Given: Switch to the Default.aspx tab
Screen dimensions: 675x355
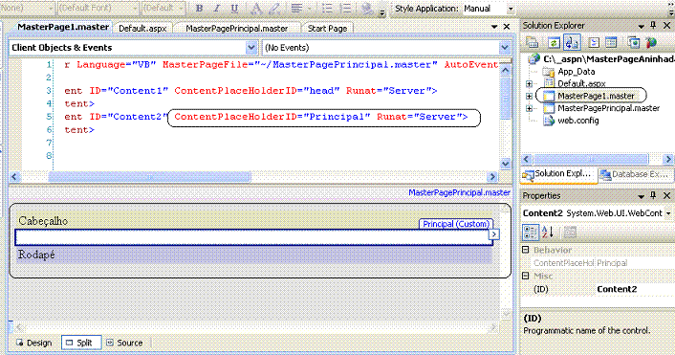Looking at the screenshot, I should click(x=142, y=29).
